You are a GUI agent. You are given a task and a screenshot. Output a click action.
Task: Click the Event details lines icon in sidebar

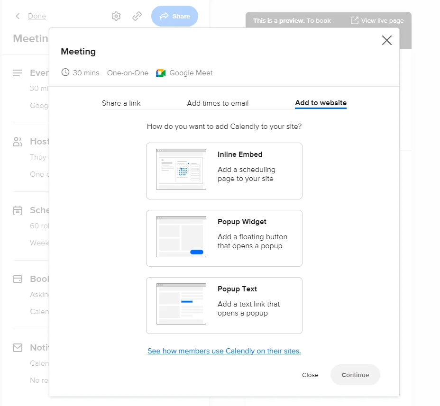pyautogui.click(x=18, y=73)
